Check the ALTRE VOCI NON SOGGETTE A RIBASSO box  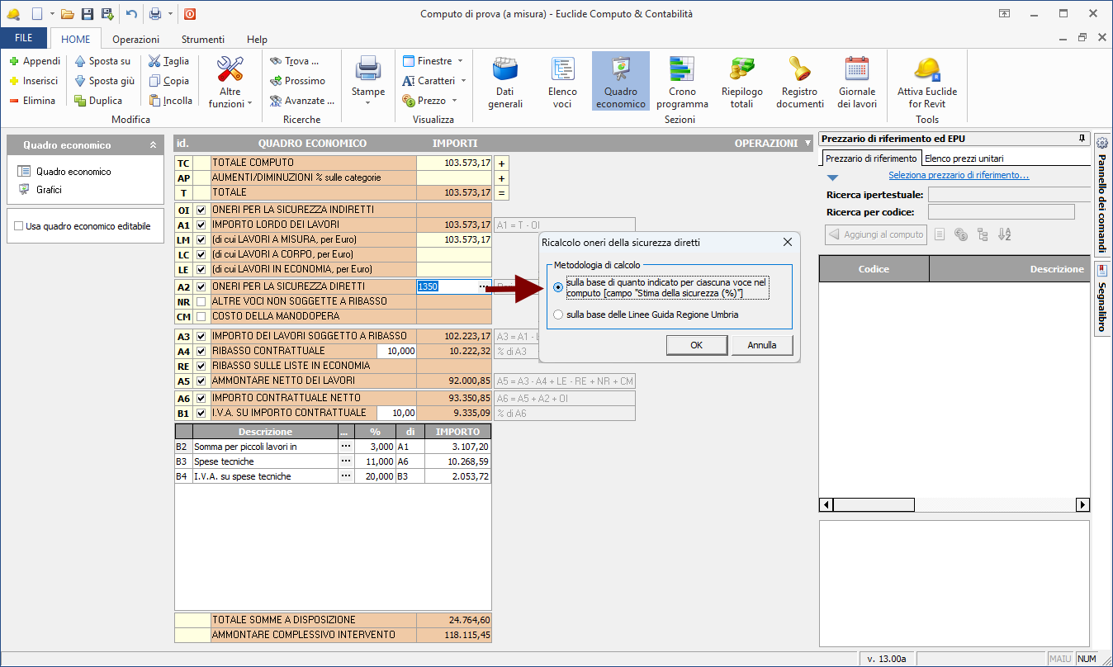pyautogui.click(x=201, y=302)
